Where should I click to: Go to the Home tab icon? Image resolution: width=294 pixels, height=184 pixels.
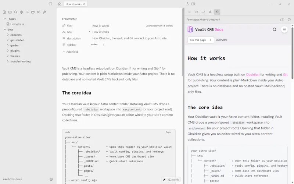[x=60, y=4]
